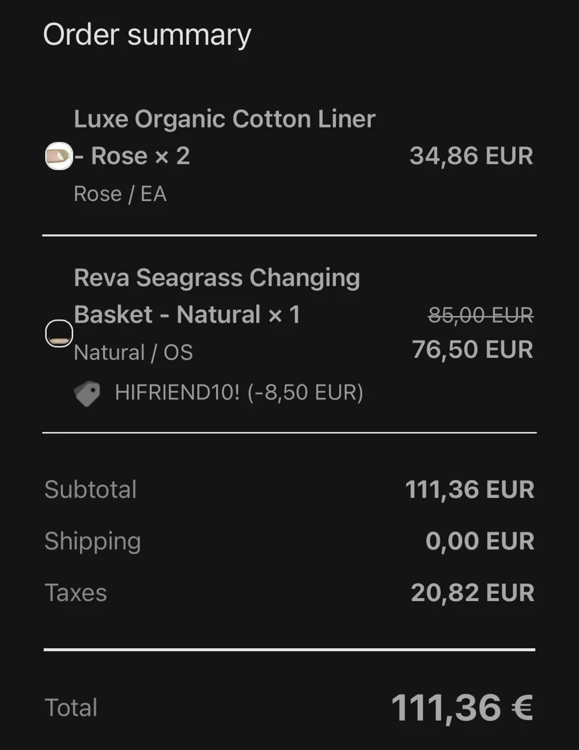Click the Taxes label
579x750 pixels.
tap(76, 592)
